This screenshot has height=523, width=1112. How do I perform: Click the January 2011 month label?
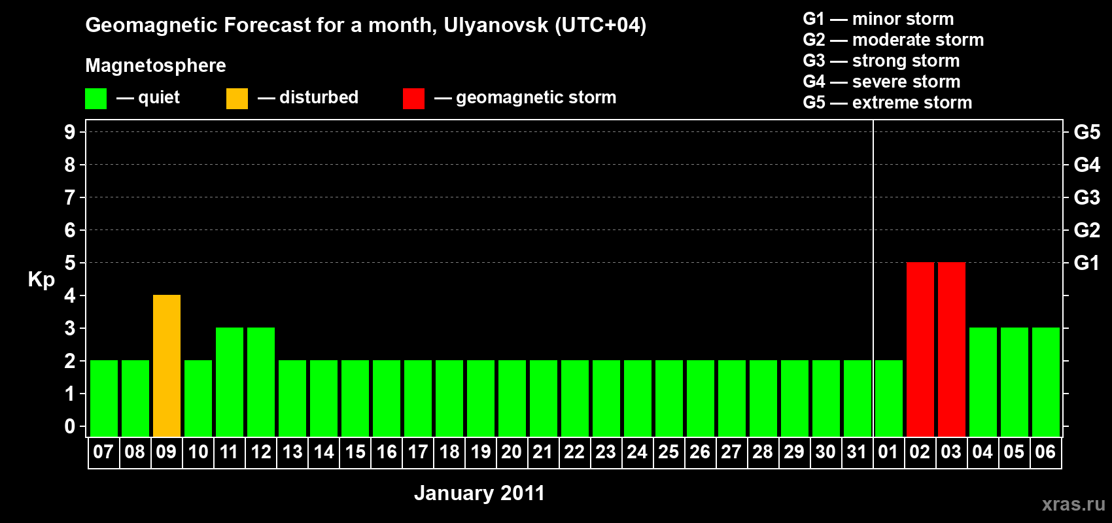pyautogui.click(x=479, y=493)
